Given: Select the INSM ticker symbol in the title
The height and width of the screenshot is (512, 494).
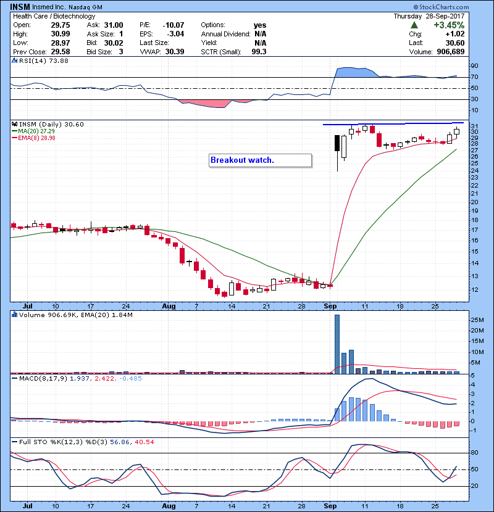Looking at the screenshot, I should point(20,7).
